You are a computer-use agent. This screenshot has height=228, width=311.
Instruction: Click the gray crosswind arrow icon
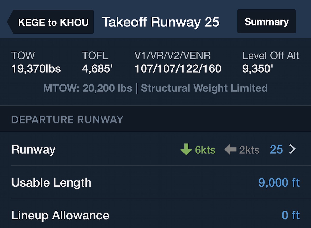pos(230,150)
